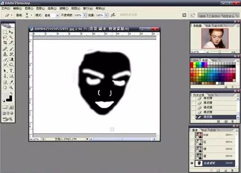241x173 pixels.
Task: Select the Zoom tool
Action: tap(11, 87)
